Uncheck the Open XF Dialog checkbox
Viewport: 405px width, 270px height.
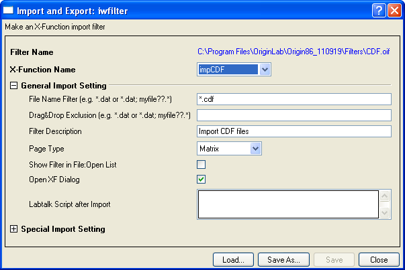[x=201, y=180]
